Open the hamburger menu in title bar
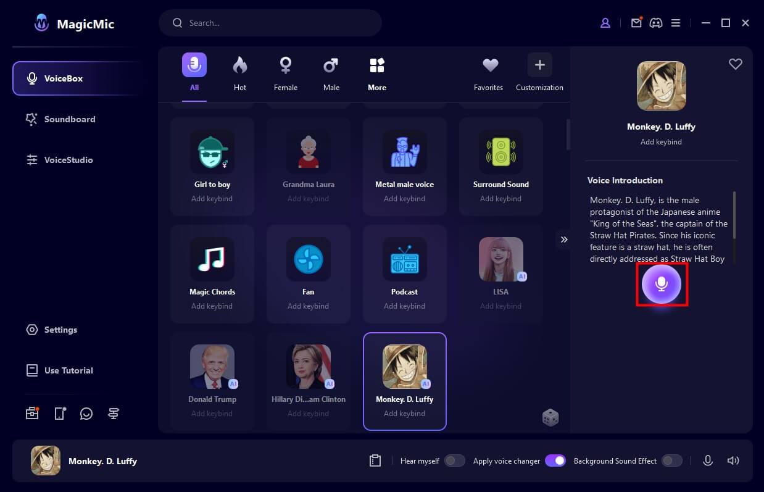 point(676,23)
